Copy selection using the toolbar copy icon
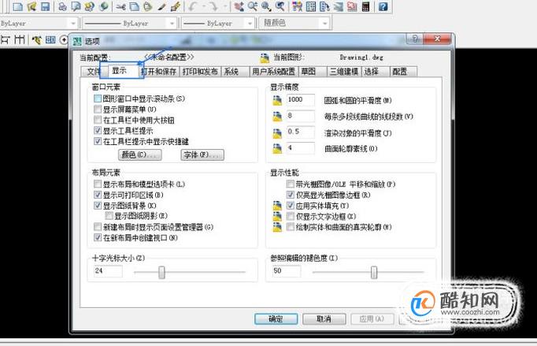Image resolution: width=537 pixels, height=346 pixels. point(134,6)
